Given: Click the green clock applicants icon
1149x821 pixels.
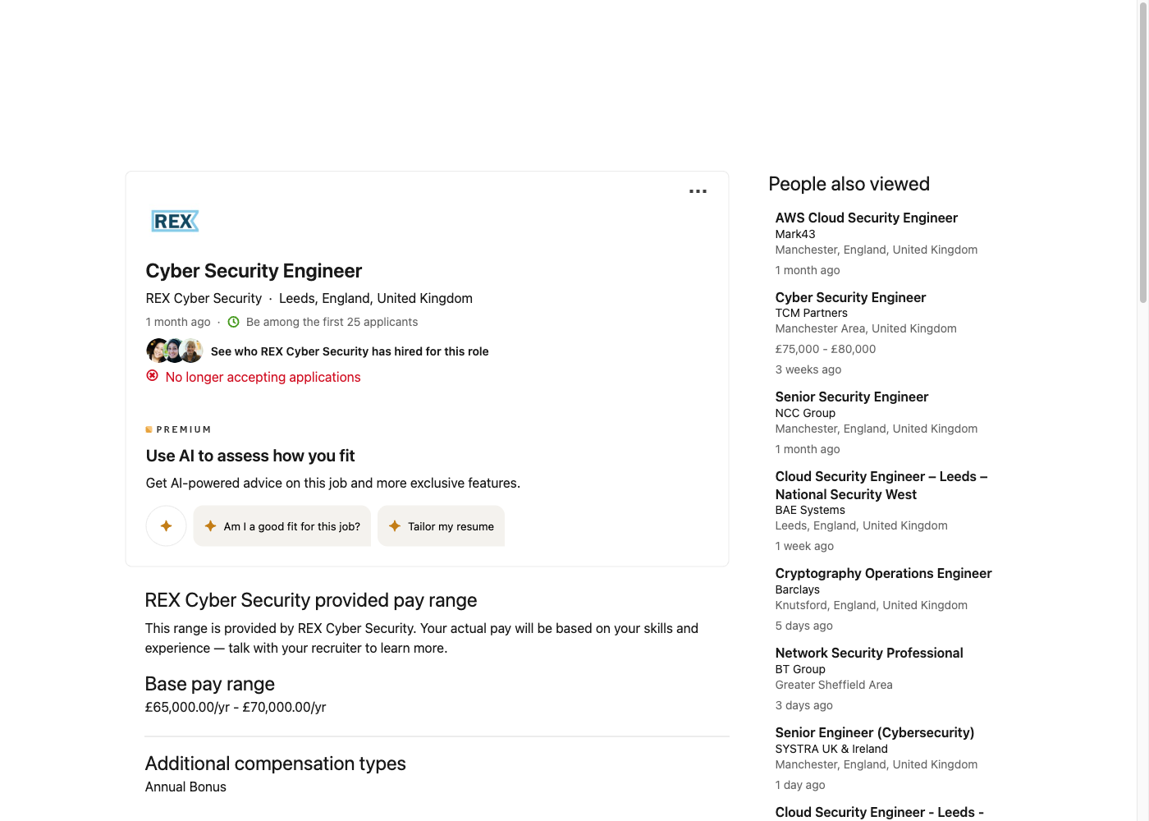Looking at the screenshot, I should point(233,322).
